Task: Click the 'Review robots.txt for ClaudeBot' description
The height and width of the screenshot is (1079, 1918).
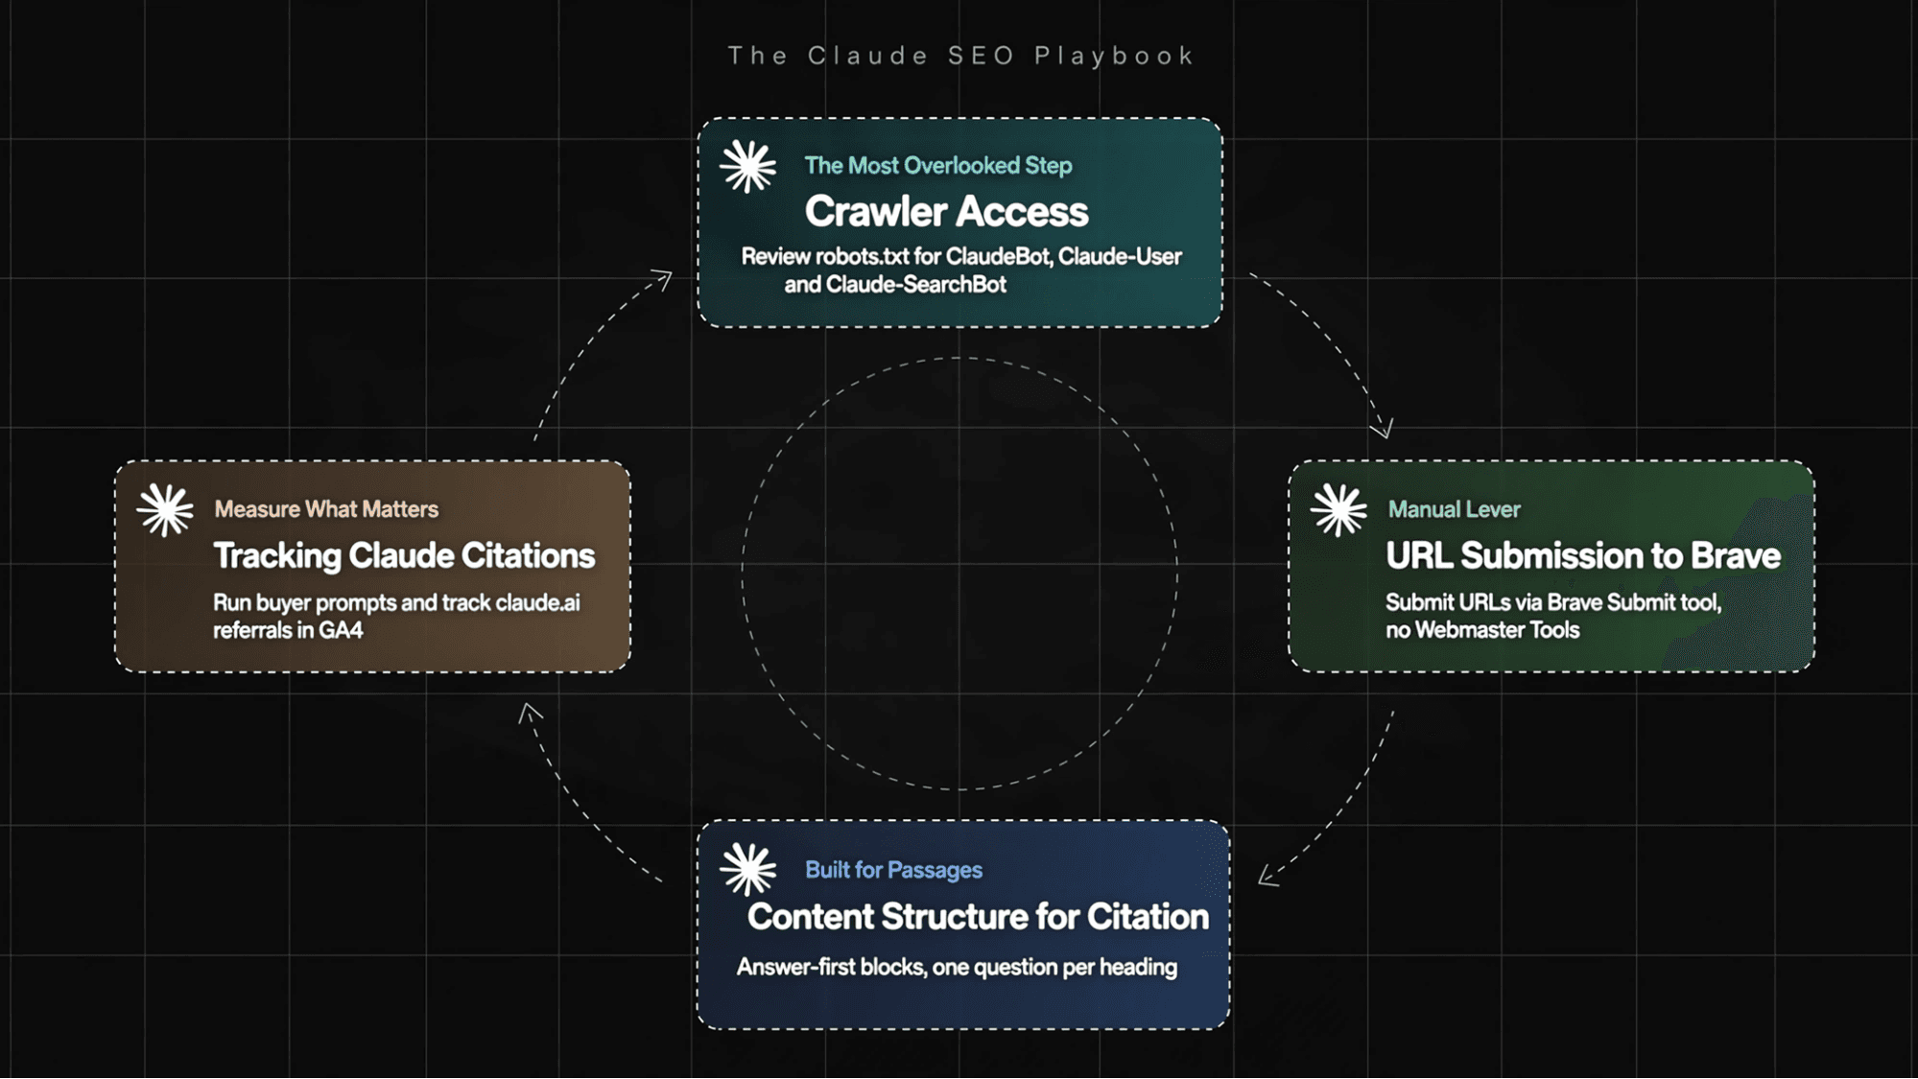Action: click(x=961, y=270)
